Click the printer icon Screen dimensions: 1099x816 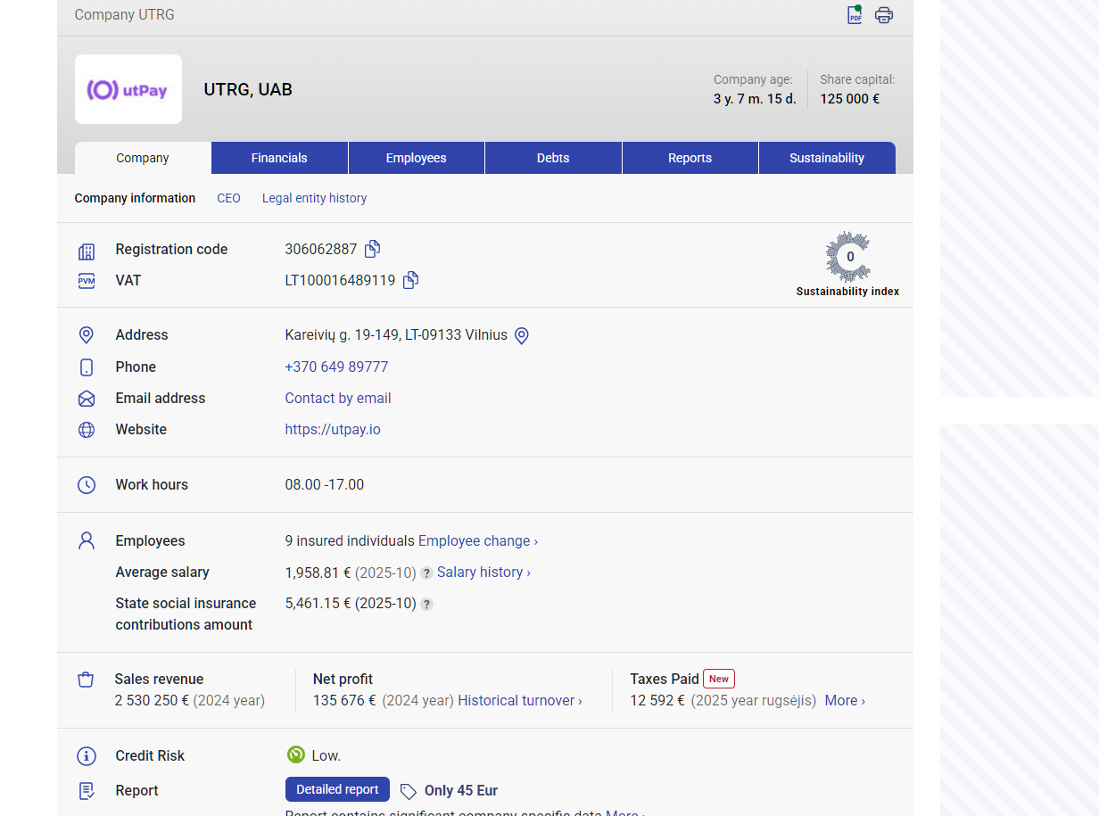pos(883,15)
